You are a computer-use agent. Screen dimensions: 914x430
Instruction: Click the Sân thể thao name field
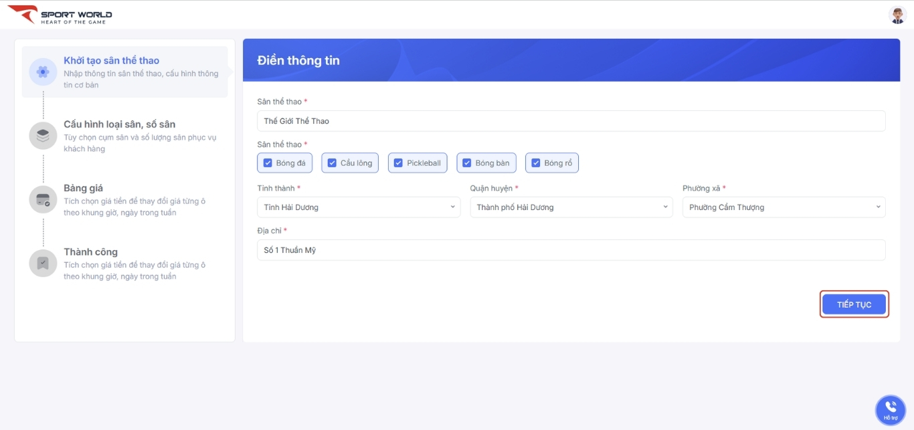[571, 121]
